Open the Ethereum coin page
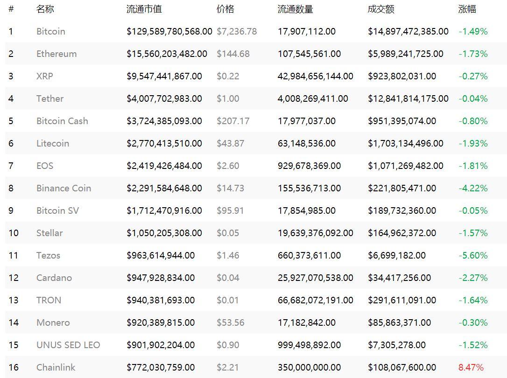Viewport: 507px width, 378px height. [x=56, y=54]
